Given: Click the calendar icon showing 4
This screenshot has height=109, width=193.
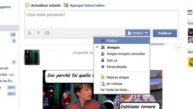Looking at the screenshot, I should pos(190,13).
